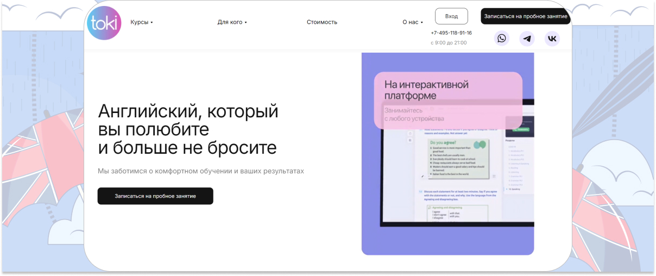
Task: Click the Do you agree? exercise box
Action: point(458,158)
